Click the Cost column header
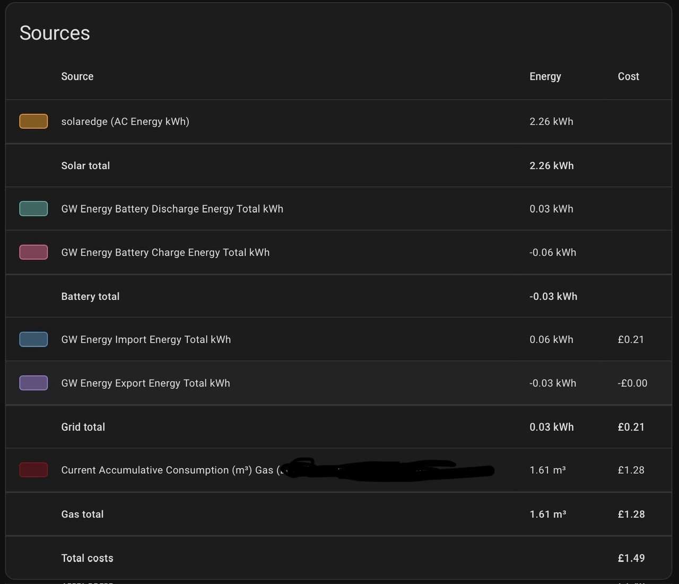 pyautogui.click(x=629, y=76)
